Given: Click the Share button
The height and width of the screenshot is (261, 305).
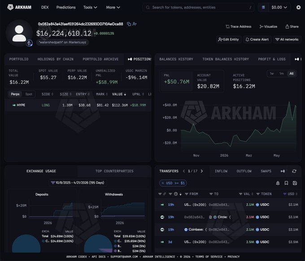Looking at the screenshot, I should point(292,26).
